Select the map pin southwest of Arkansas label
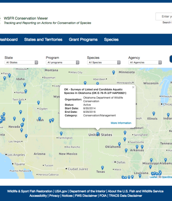Image resolution: width=172 pixels, height=201 pixels. point(126,151)
